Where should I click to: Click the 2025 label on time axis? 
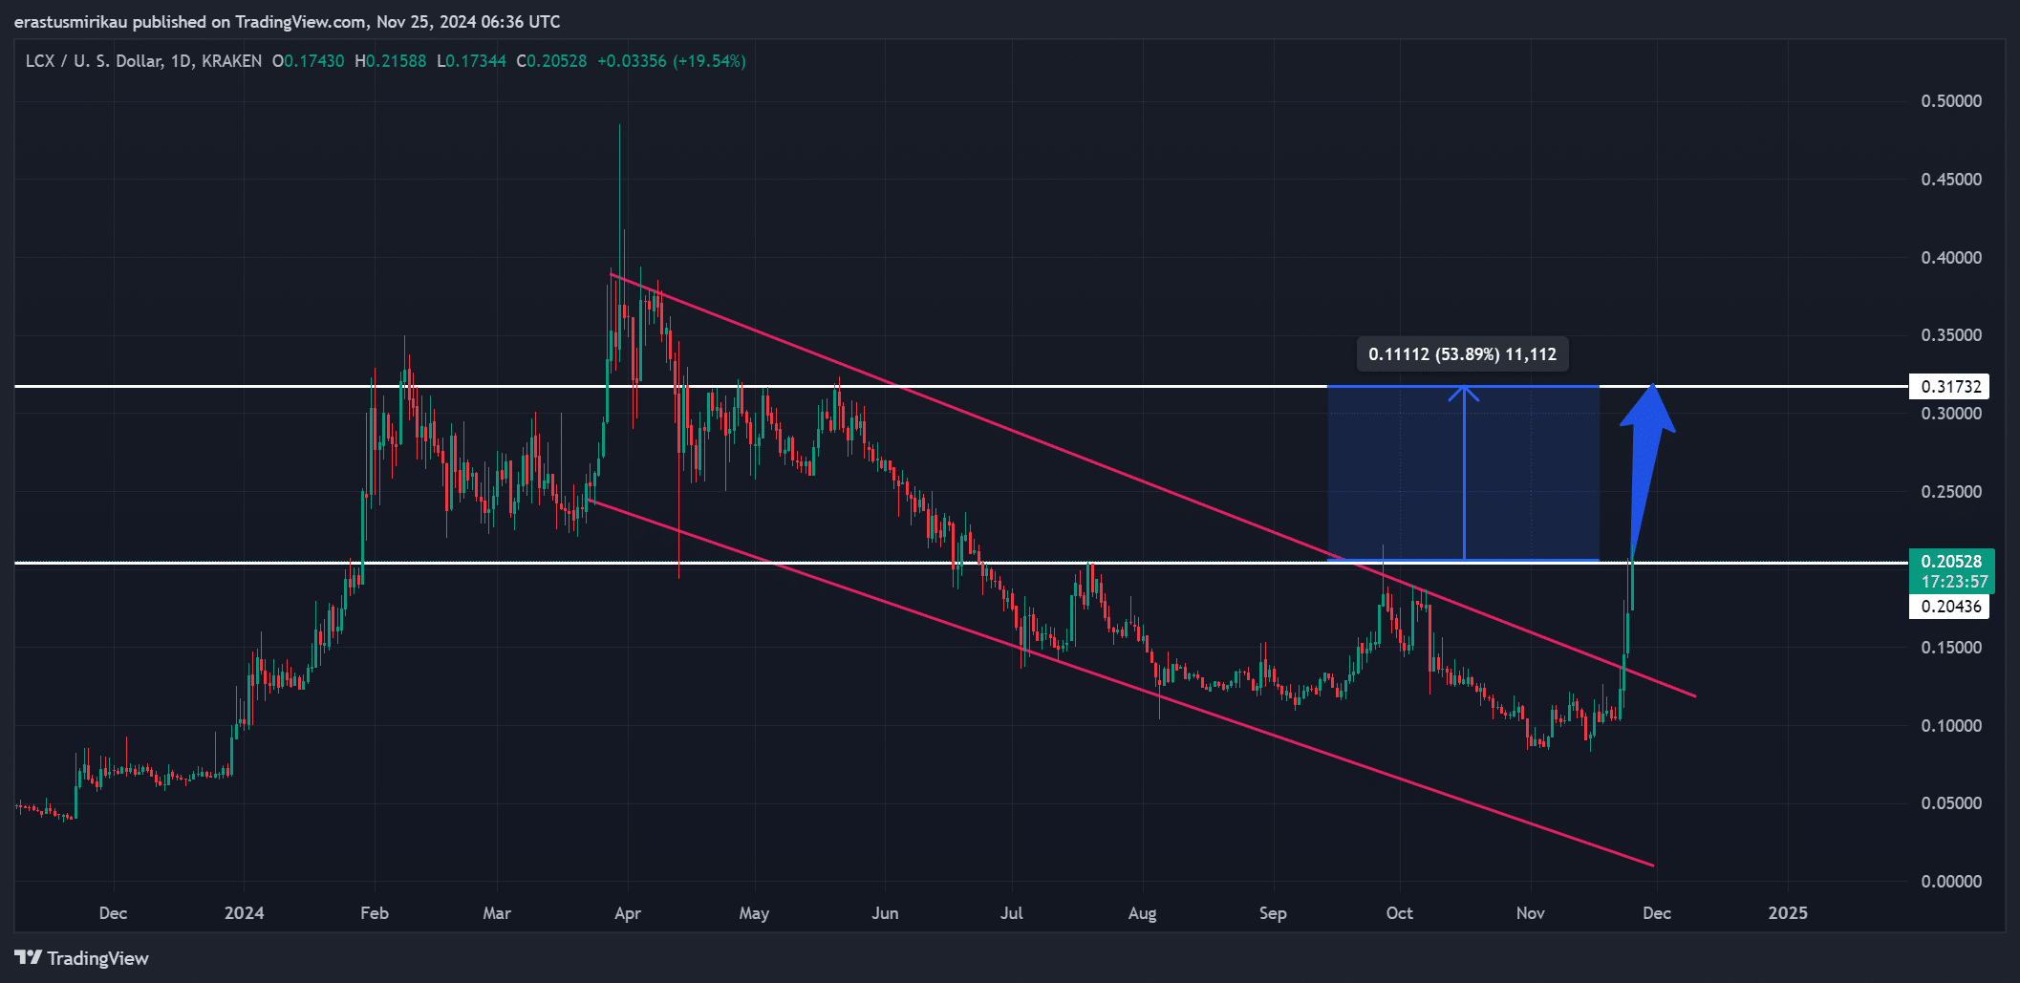pos(1788,913)
